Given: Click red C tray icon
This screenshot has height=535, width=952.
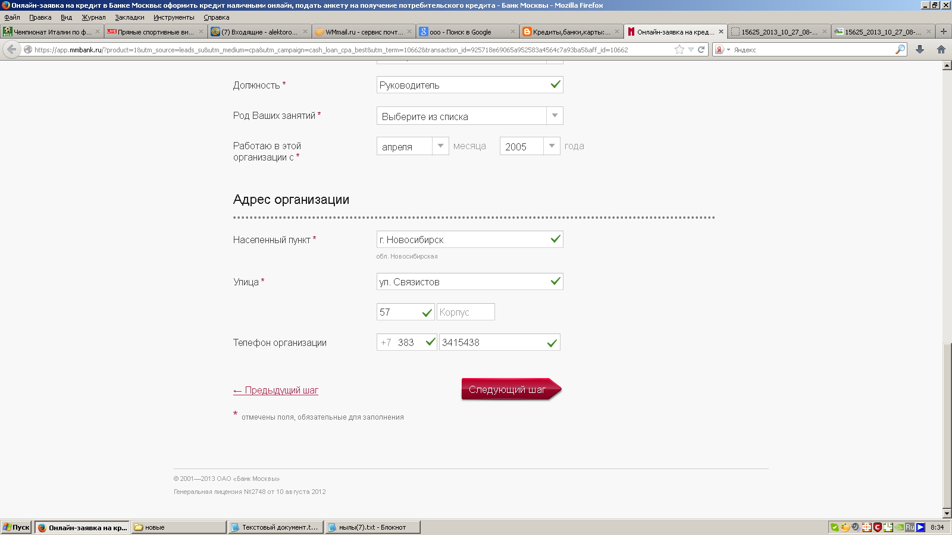Looking at the screenshot, I should click(877, 527).
